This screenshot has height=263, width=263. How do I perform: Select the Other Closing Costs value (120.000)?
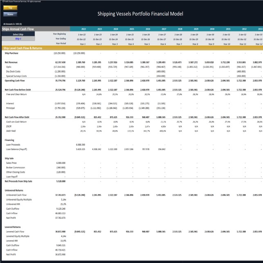click(61, 172)
